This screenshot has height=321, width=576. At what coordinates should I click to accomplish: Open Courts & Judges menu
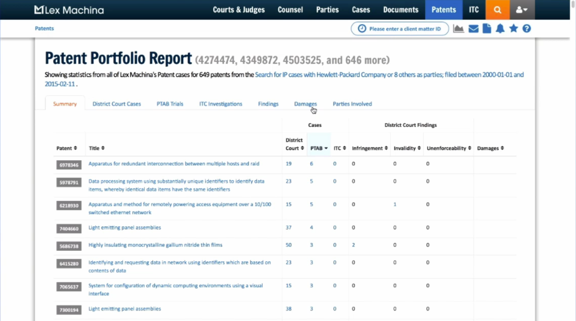click(x=239, y=10)
